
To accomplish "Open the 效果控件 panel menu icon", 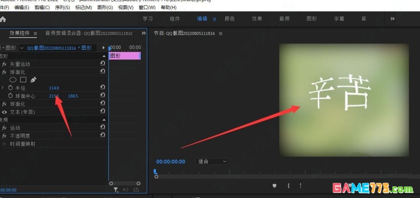I will tap(35, 33).
